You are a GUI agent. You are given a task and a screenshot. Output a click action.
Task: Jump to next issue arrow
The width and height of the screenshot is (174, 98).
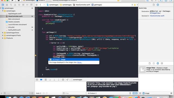(x=137, y=5)
